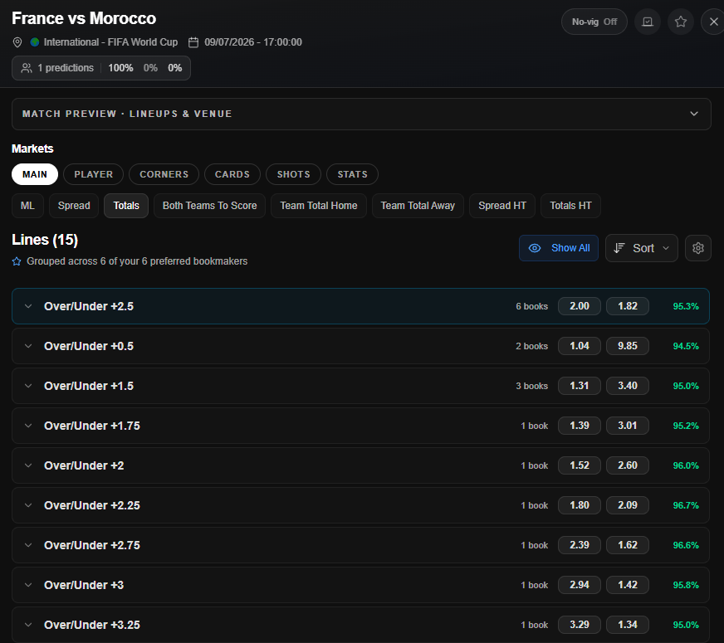Click the 3.29 odds for Over/Under +3.25
This screenshot has width=724, height=643.
click(x=579, y=625)
